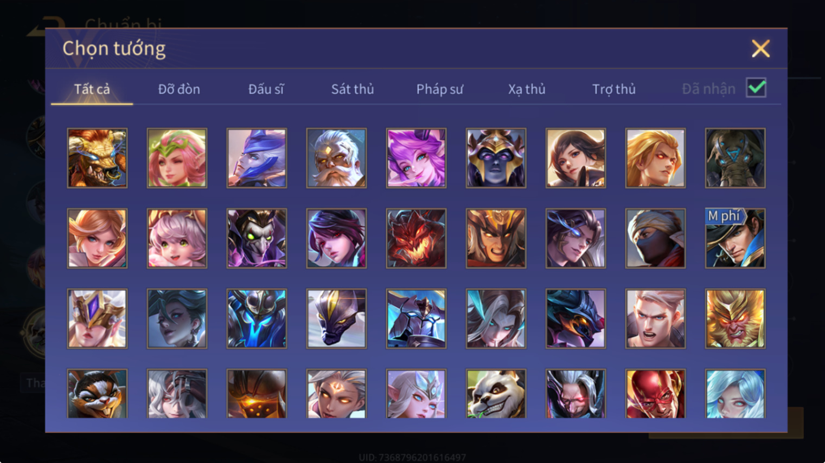
Task: Select the red demon hero portrait
Action: click(x=416, y=238)
